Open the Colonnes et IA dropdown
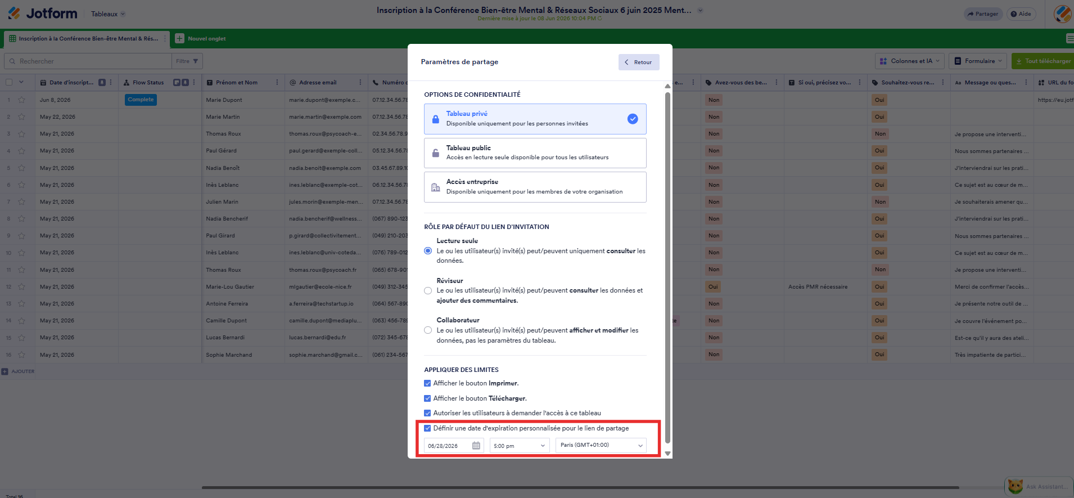The image size is (1074, 498). tap(909, 61)
